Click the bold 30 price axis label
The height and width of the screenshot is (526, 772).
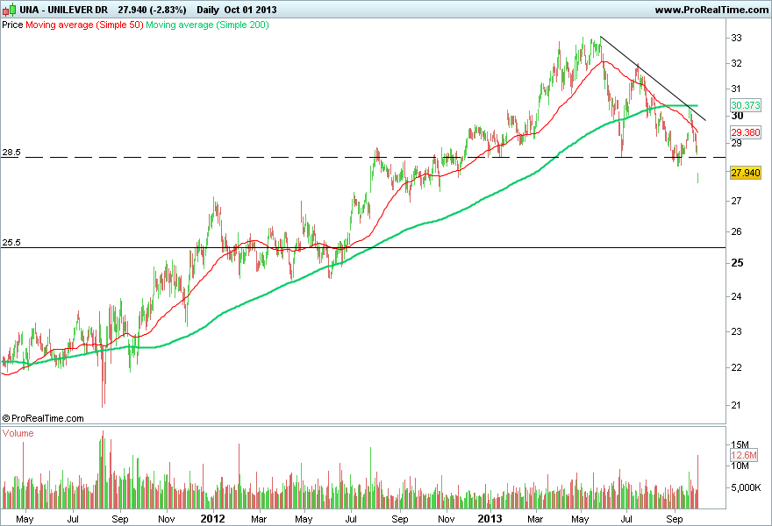point(737,115)
